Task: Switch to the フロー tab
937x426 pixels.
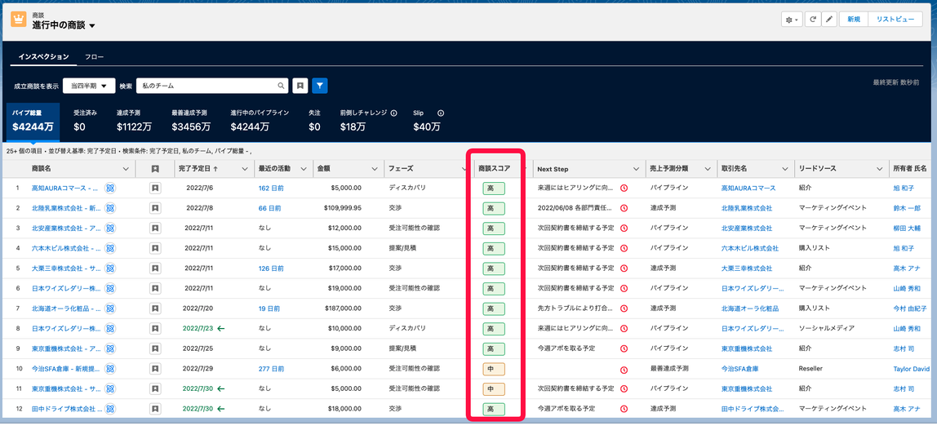Action: pyautogui.click(x=95, y=57)
